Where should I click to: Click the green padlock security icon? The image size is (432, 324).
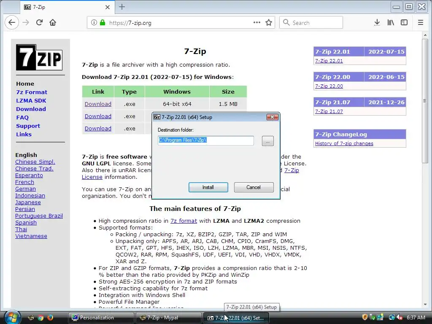click(x=103, y=23)
